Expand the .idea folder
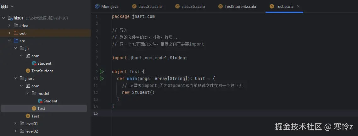The width and height of the screenshot is (358, 136). pos(9,25)
